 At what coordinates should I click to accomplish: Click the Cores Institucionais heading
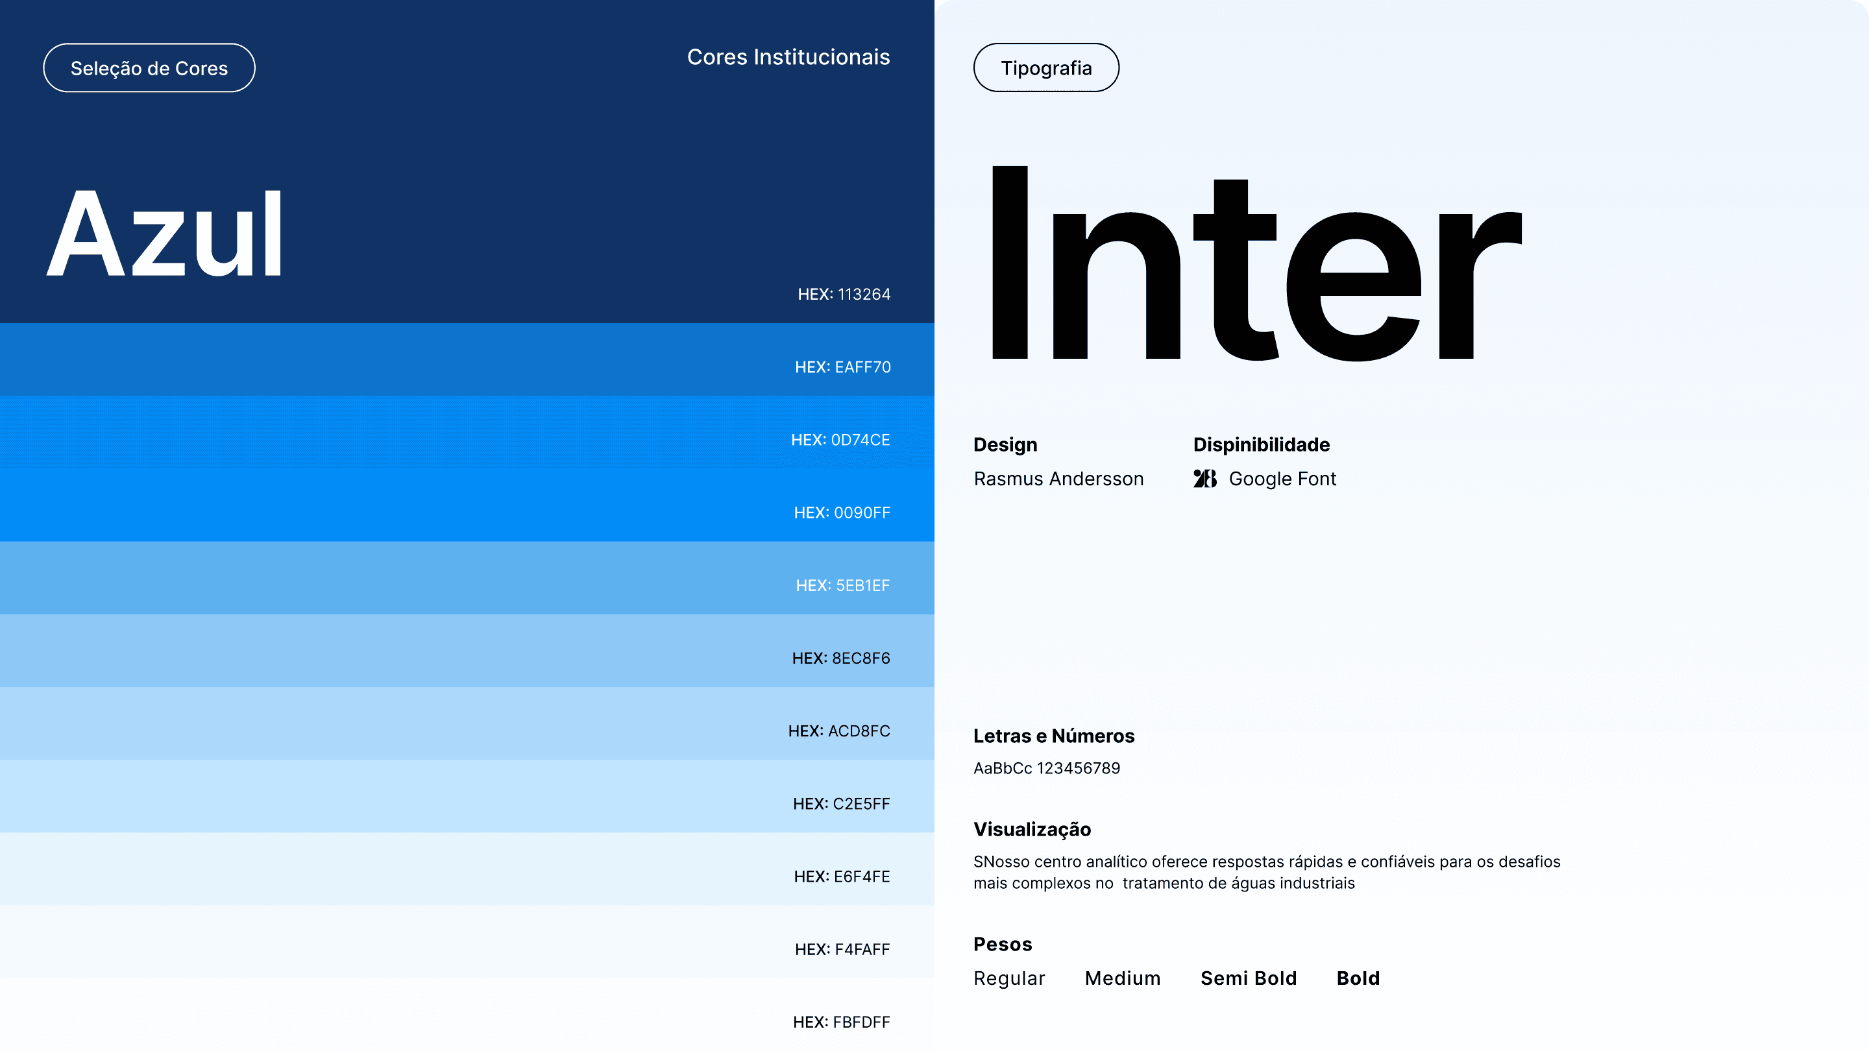[788, 57]
